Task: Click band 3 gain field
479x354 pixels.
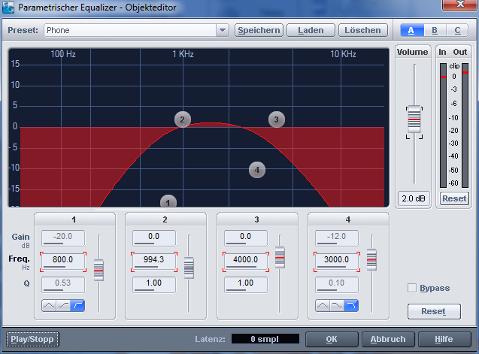Action: pyautogui.click(x=246, y=238)
